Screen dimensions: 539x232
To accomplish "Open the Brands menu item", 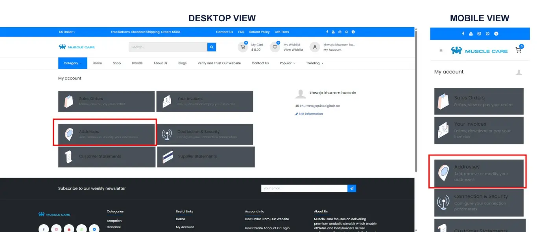I will (137, 63).
